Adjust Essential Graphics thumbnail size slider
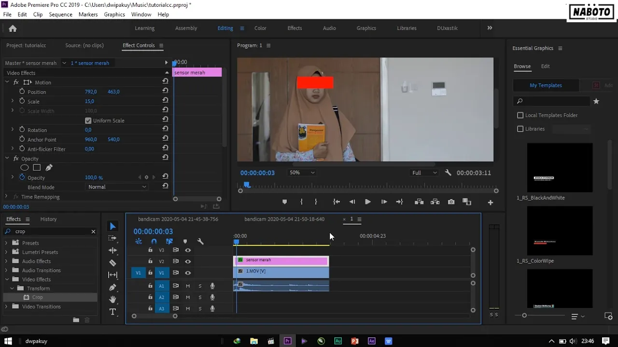618x347 pixels. pyautogui.click(x=524, y=315)
